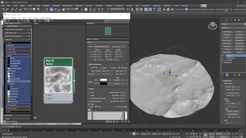Viewport: 246px width, 138px height.
Task: Activate the Select and Rotate tool
Action: [x=55, y=10]
